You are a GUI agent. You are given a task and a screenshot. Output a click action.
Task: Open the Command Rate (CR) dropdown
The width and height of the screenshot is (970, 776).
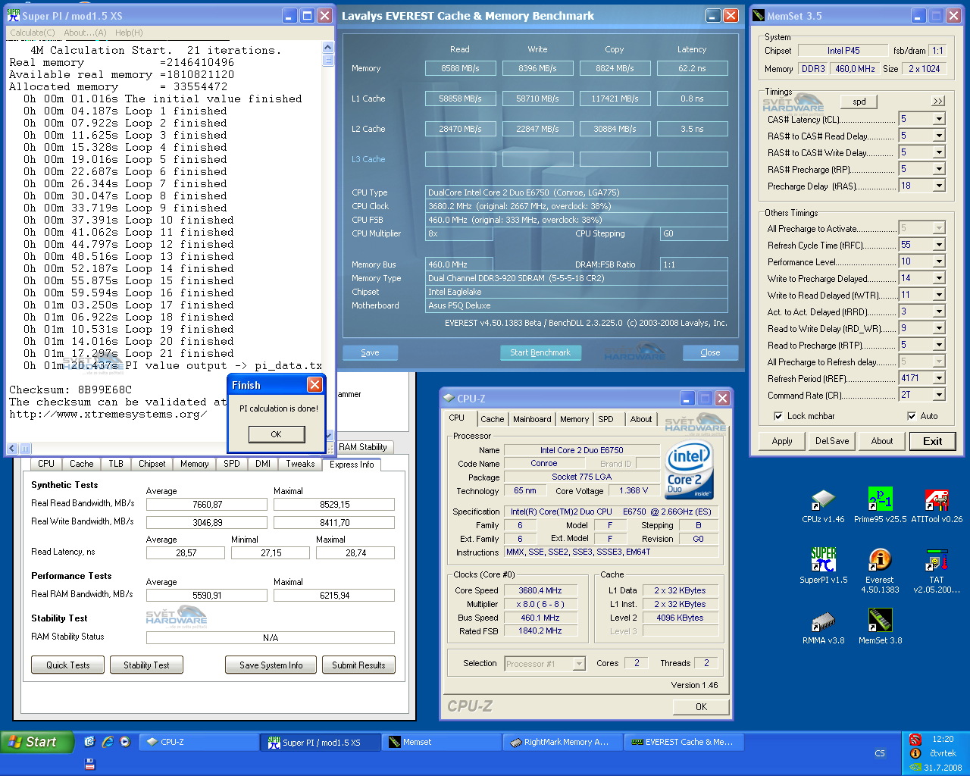point(939,395)
